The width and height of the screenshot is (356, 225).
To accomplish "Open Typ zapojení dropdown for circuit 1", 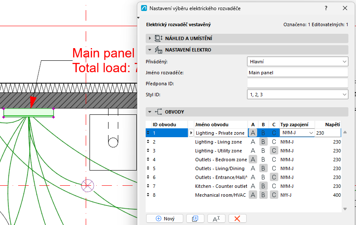I will [x=297, y=133].
